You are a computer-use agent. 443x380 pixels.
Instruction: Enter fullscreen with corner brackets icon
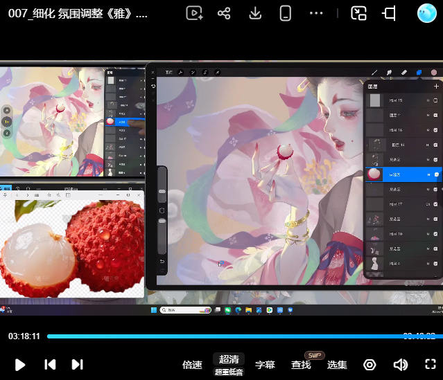tap(431, 364)
